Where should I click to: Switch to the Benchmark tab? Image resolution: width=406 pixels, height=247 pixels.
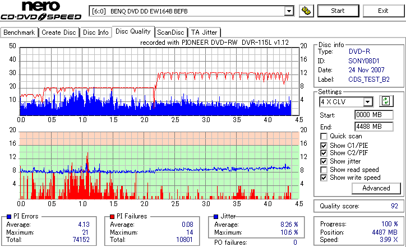coord(19,32)
